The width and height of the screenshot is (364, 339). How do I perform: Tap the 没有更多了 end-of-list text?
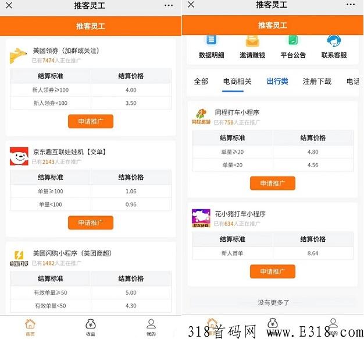pos(273,302)
